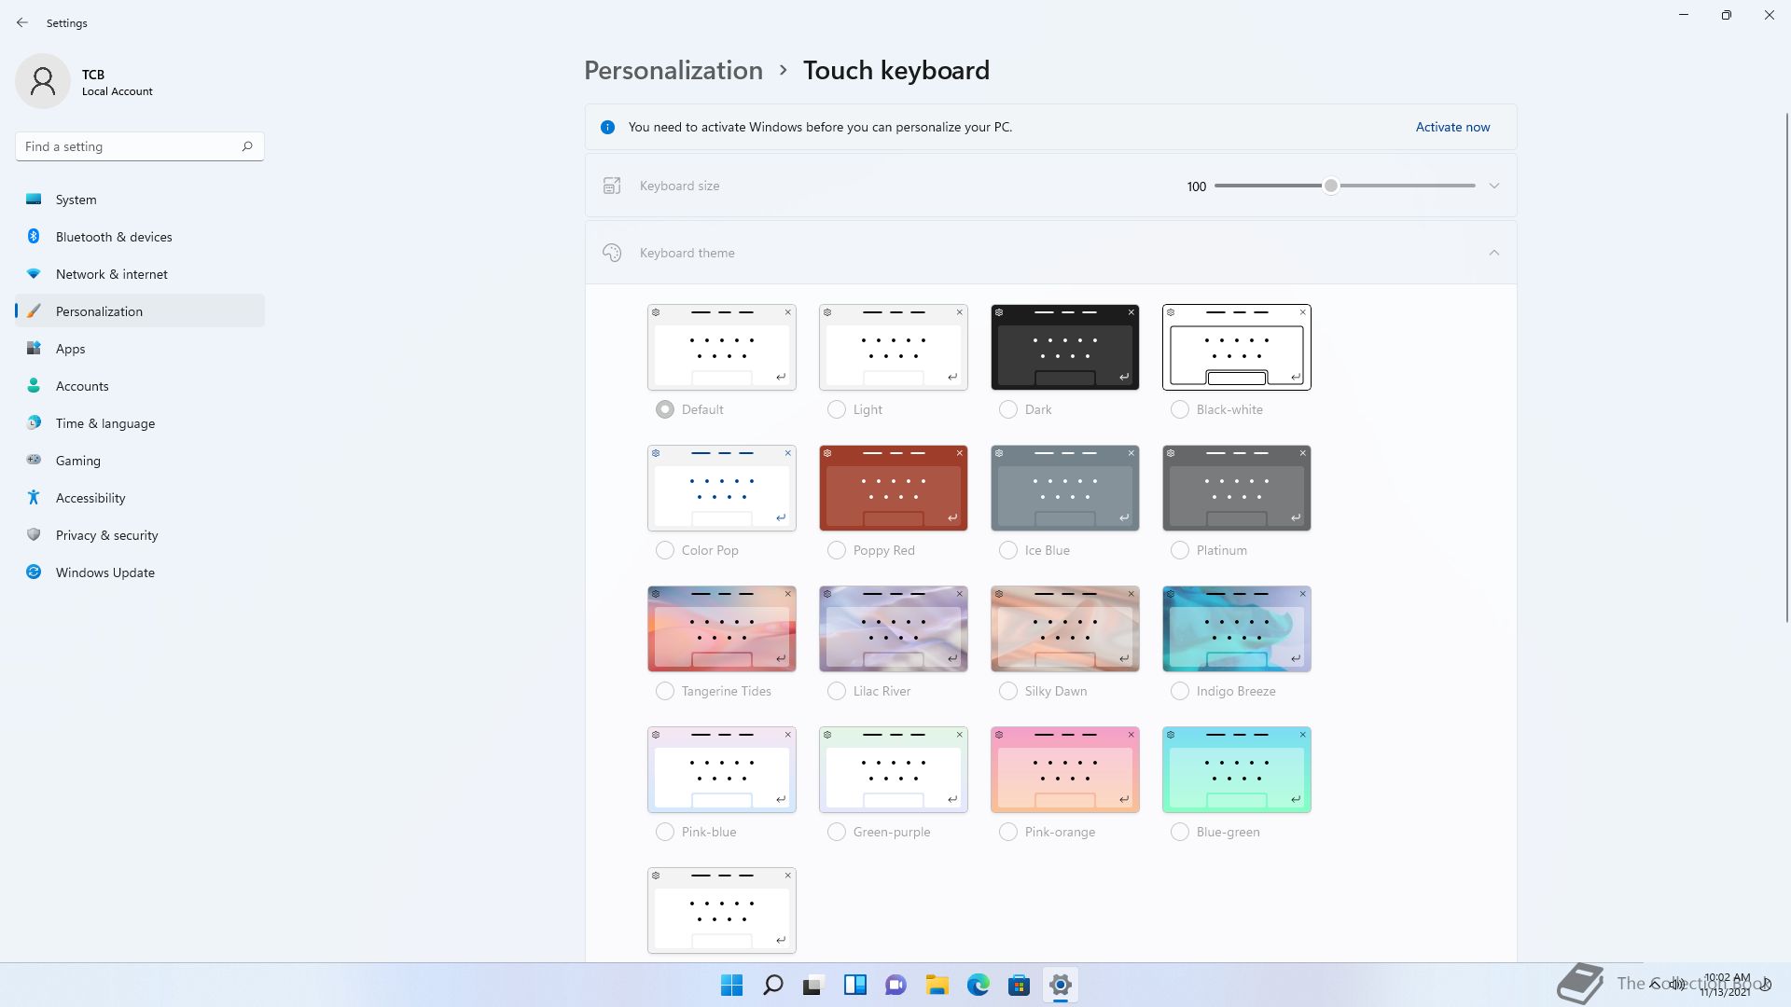
Task: Click the Activate now link
Action: point(1452,127)
